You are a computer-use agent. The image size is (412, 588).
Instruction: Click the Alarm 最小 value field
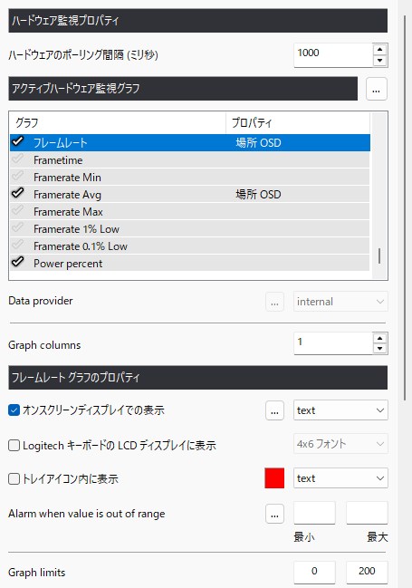pyautogui.click(x=314, y=513)
